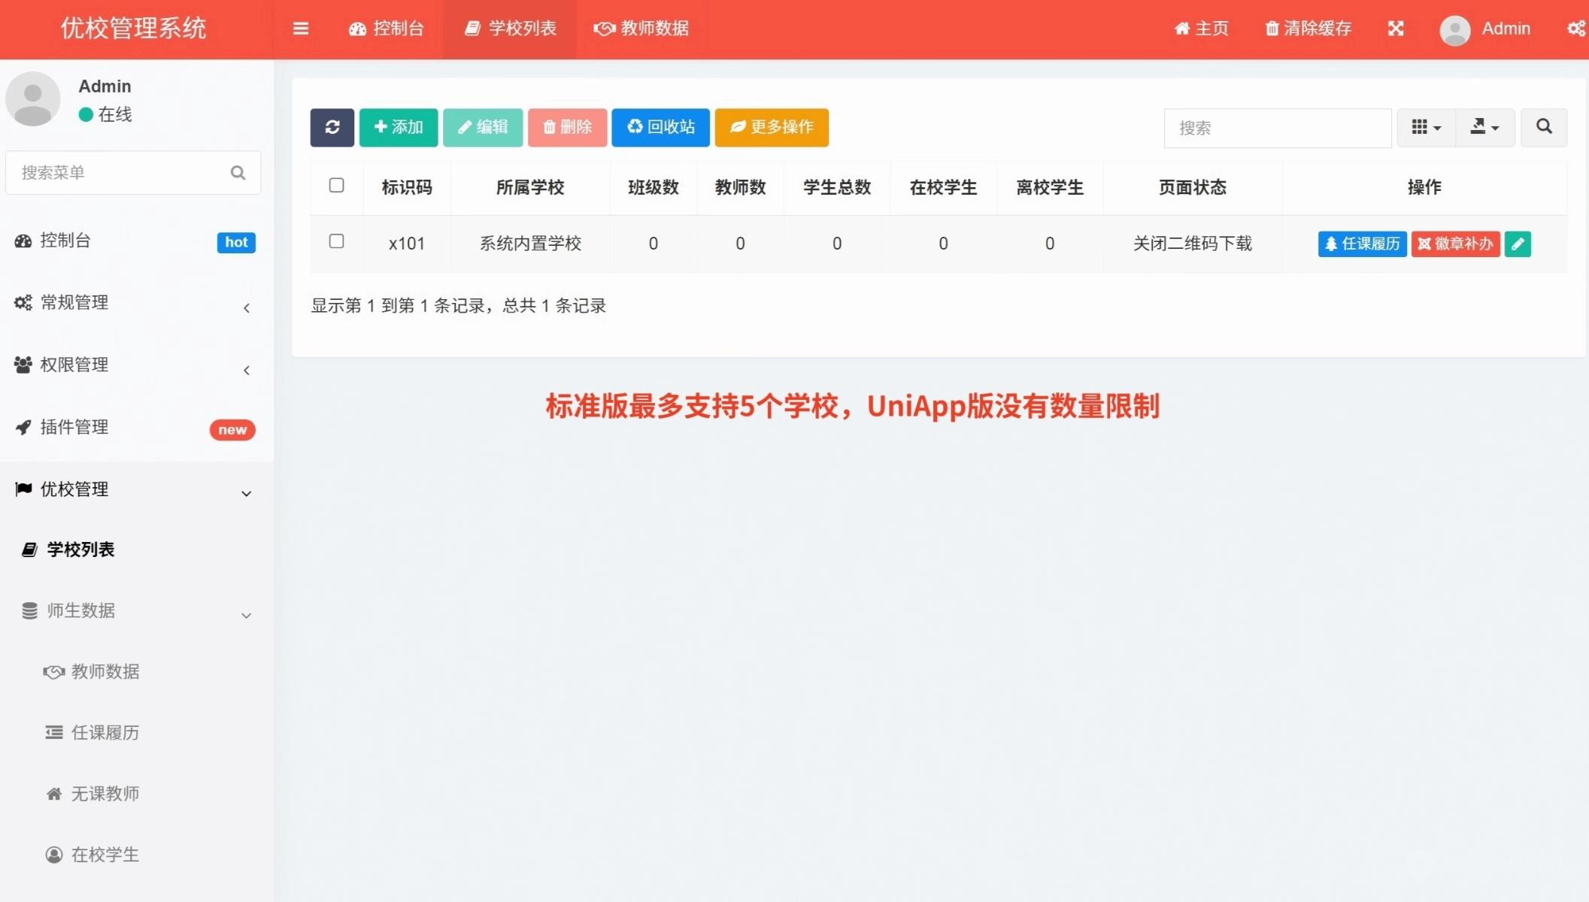The height and width of the screenshot is (902, 1589).
Task: Open the export dropdown in toolbar
Action: click(x=1484, y=127)
